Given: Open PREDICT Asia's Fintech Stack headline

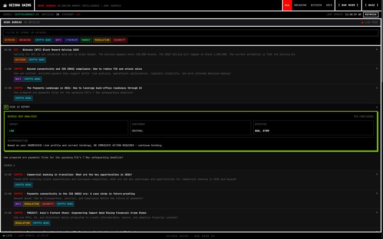Looking at the screenshot, I should pyautogui.click(x=87, y=213).
